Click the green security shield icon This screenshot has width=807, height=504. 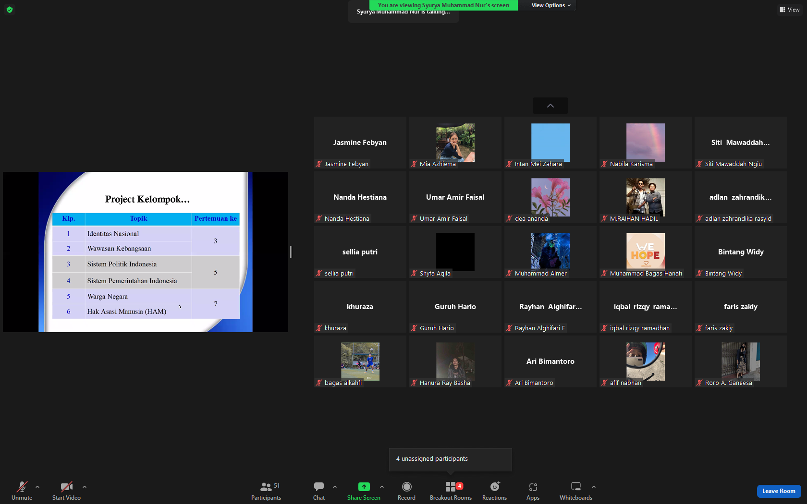pos(10,10)
